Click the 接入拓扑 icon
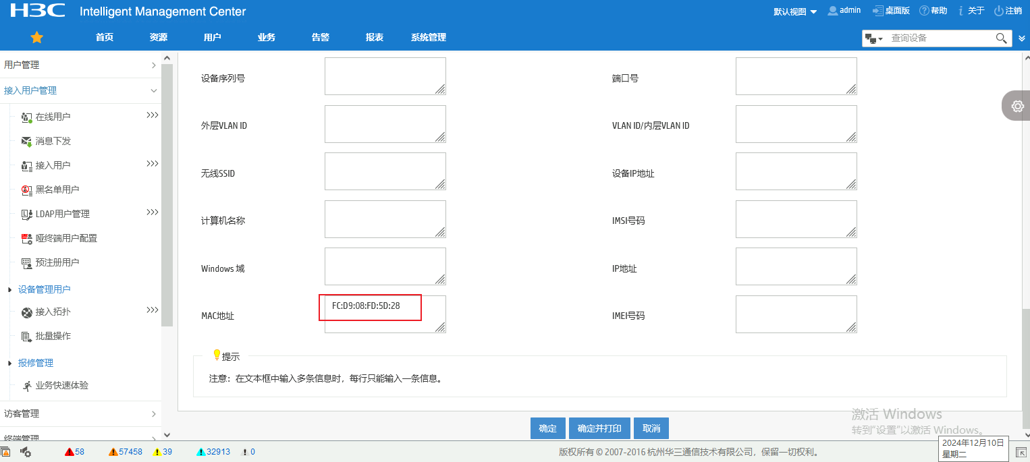 coord(27,312)
